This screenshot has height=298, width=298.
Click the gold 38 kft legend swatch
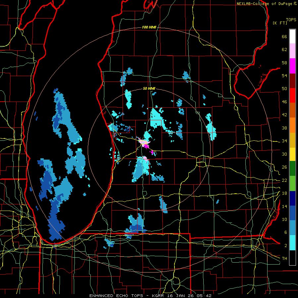click(292, 140)
